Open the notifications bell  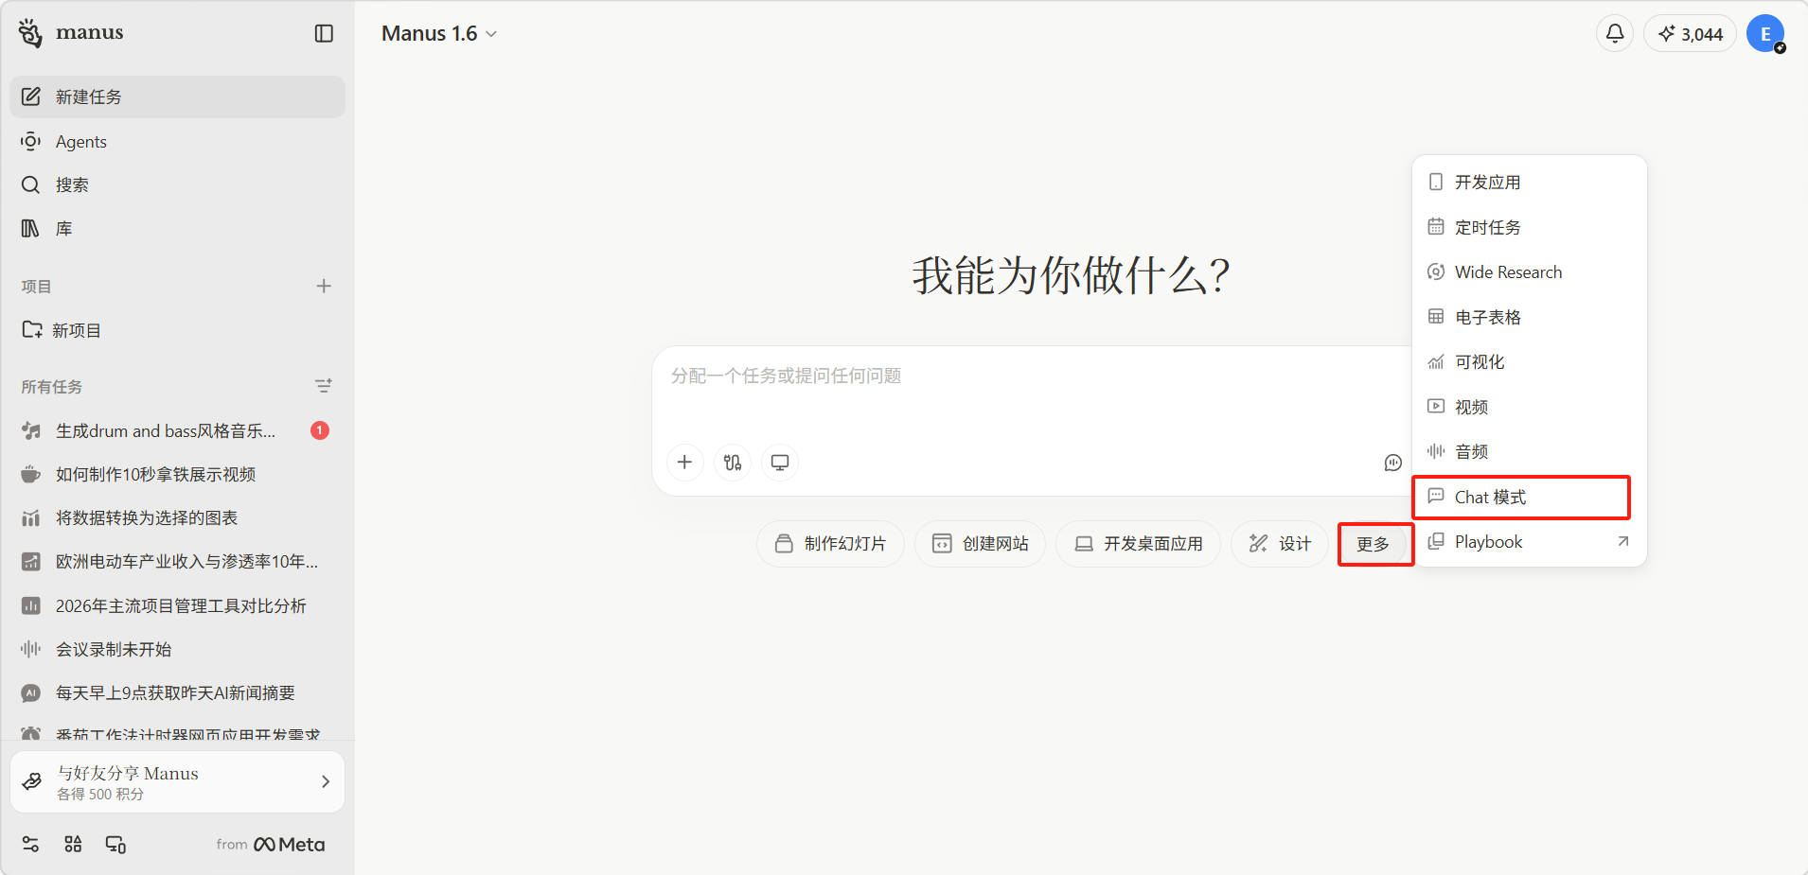click(x=1615, y=33)
